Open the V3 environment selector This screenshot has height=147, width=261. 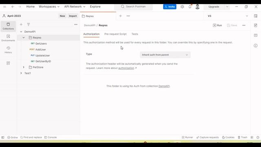tap(228, 16)
